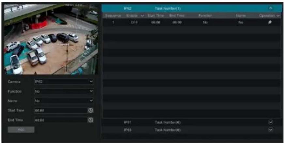Select sequence number 1 in task table
Image resolution: width=284 pixels, height=143 pixels.
[113, 22]
